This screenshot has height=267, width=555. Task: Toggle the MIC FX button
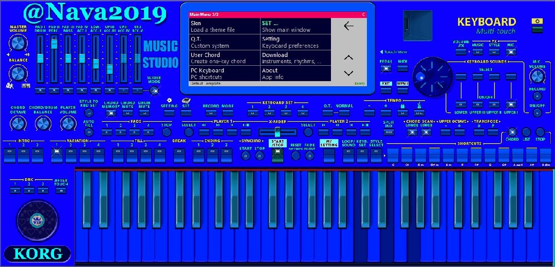click(510, 52)
